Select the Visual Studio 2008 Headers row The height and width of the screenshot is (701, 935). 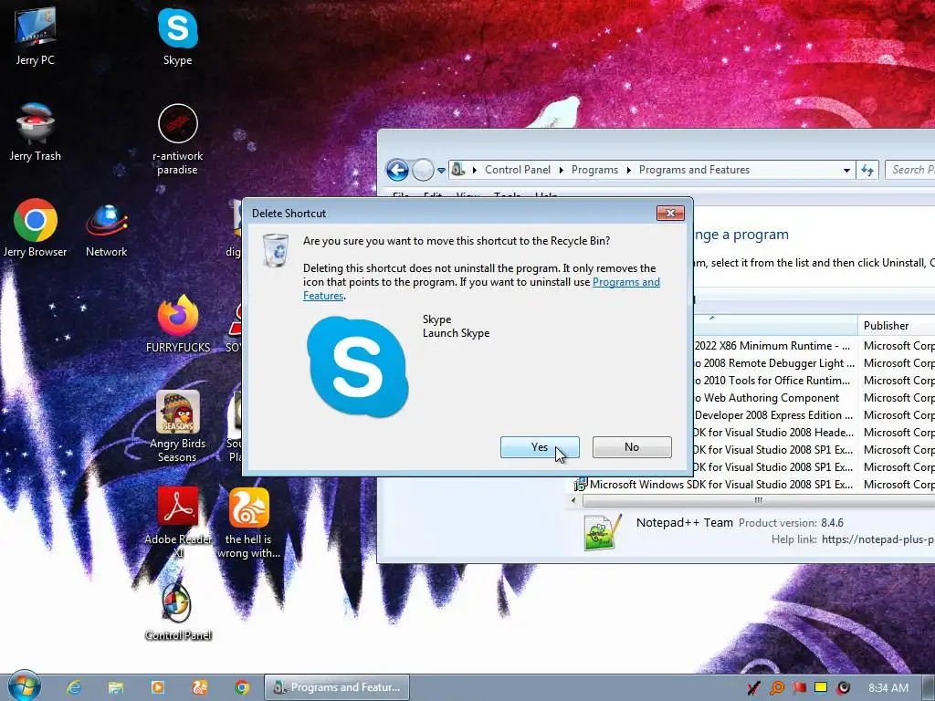(814, 432)
